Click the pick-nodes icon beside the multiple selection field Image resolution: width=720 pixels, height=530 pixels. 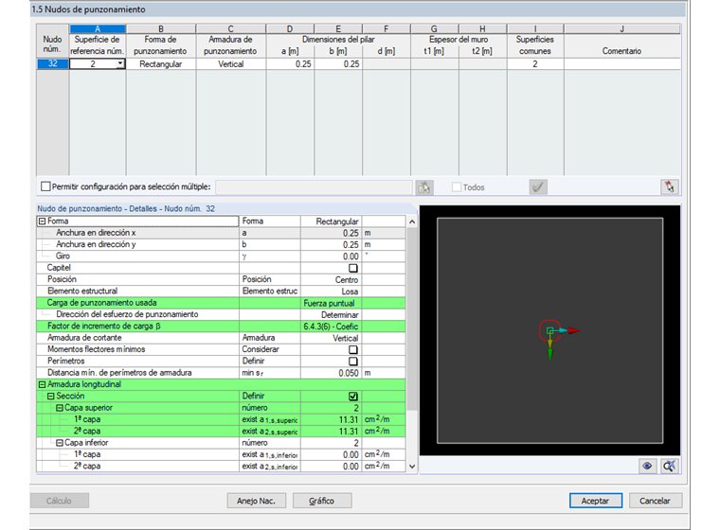pyautogui.click(x=424, y=187)
